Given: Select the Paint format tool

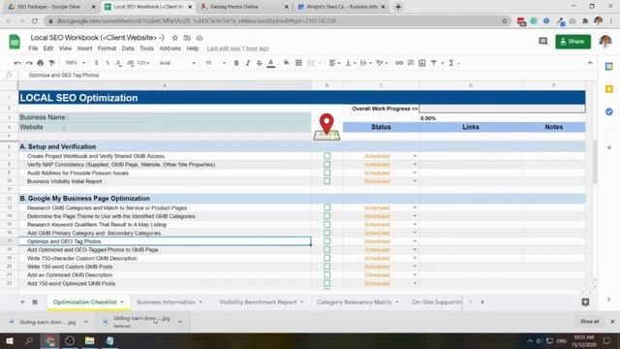Looking at the screenshot, I should [x=51, y=63].
